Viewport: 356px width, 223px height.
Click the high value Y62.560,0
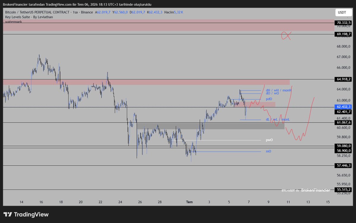click(x=120, y=12)
